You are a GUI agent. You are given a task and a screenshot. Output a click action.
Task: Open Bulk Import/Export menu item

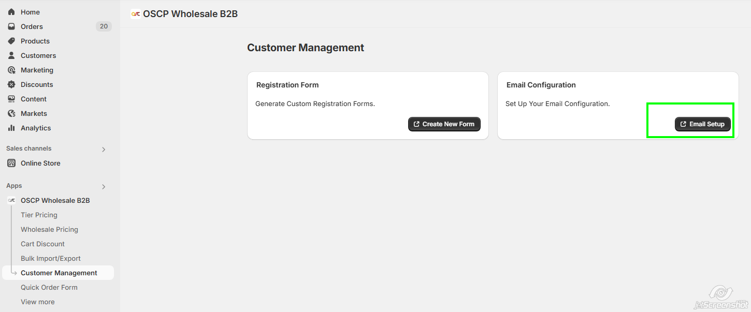[51, 258]
